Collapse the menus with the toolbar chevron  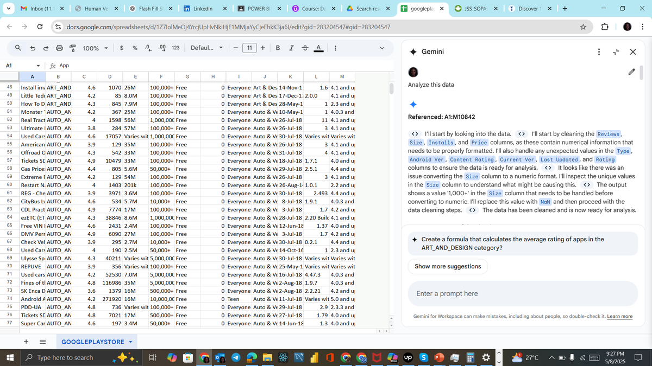pyautogui.click(x=381, y=48)
